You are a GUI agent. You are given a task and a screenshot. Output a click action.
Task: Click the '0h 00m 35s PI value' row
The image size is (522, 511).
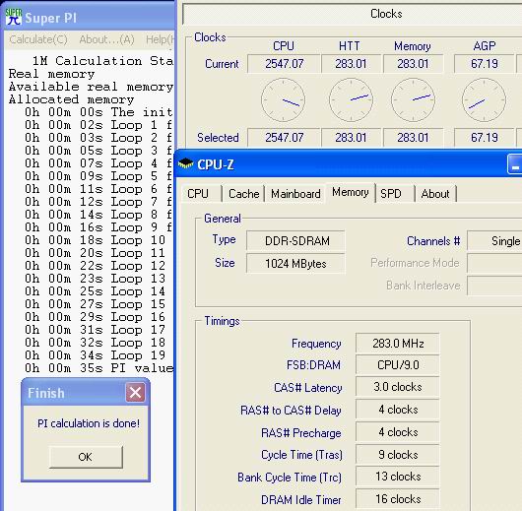tap(98, 368)
